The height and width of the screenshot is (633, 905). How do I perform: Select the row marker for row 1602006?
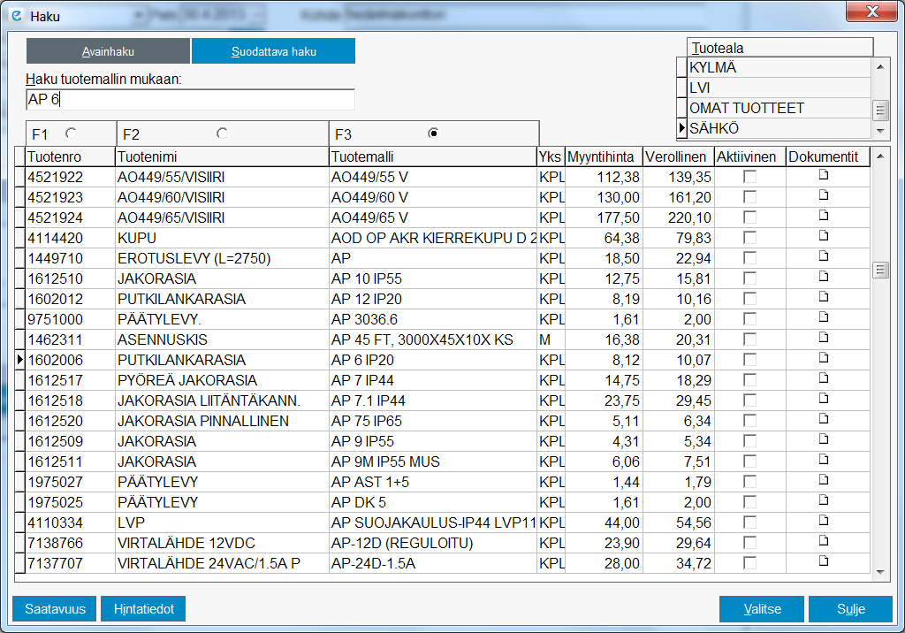point(19,360)
